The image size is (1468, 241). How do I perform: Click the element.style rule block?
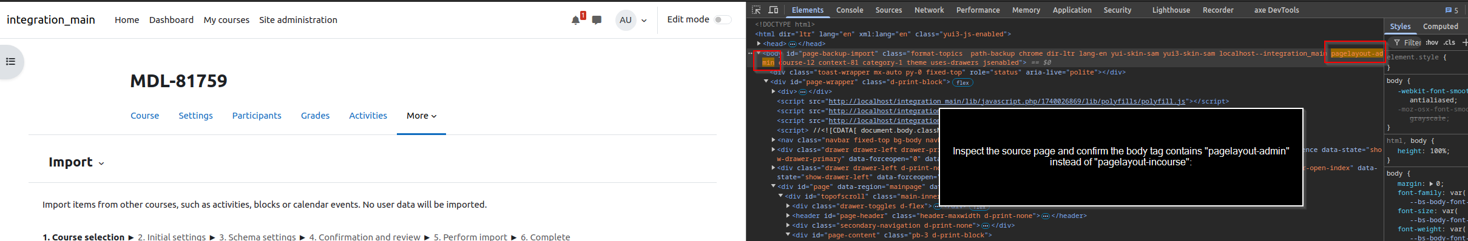(x=1417, y=62)
